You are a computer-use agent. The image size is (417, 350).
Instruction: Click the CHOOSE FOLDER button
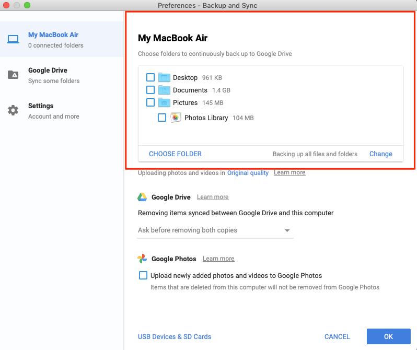(x=175, y=154)
